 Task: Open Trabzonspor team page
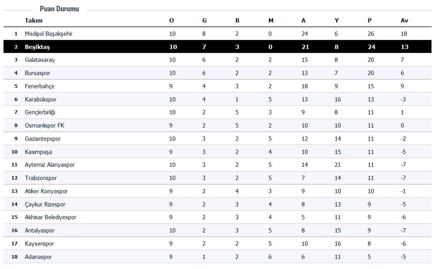(x=41, y=178)
